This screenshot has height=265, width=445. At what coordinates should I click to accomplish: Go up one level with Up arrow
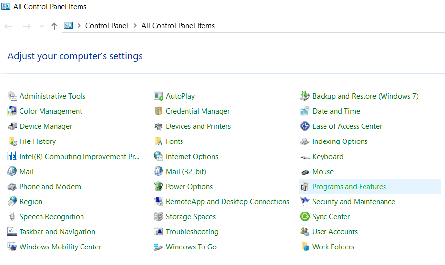54,26
